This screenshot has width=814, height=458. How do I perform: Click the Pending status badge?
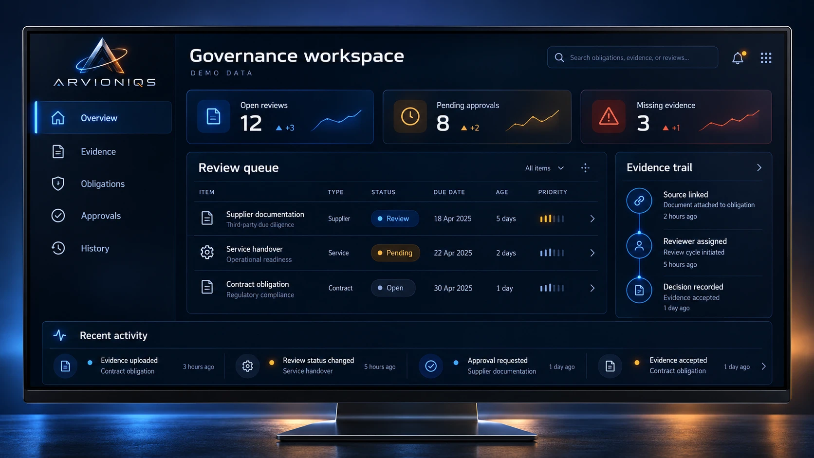[x=395, y=253]
